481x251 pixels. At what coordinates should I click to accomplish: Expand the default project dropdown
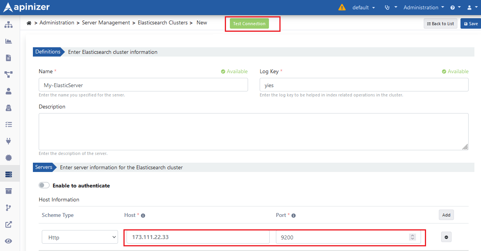click(363, 7)
